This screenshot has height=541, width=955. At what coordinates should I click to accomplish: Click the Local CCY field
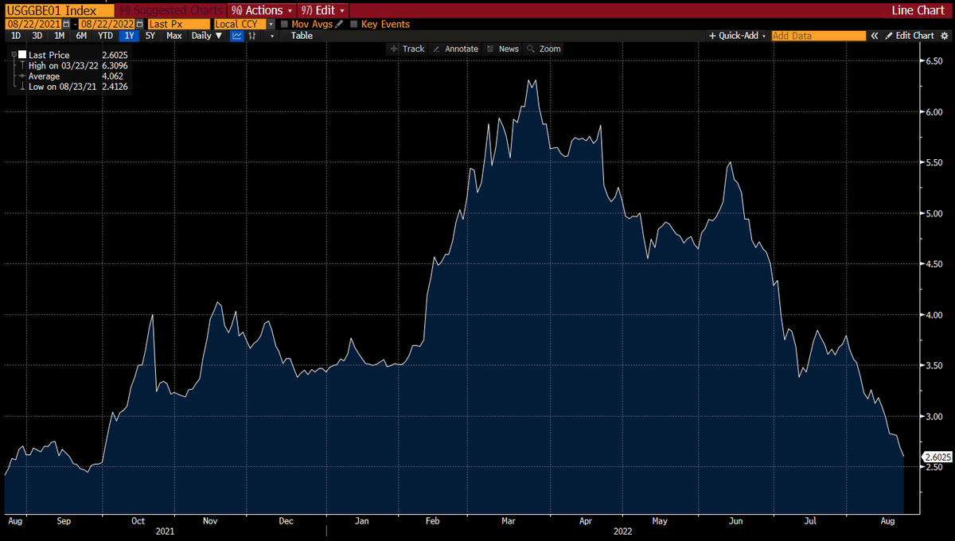240,25
